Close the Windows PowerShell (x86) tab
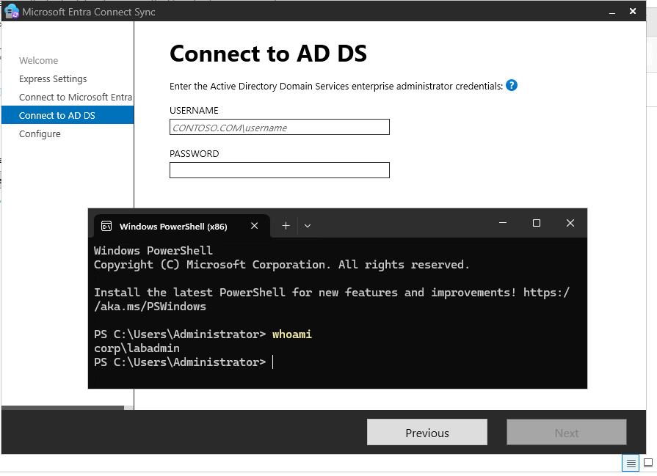 (x=254, y=226)
